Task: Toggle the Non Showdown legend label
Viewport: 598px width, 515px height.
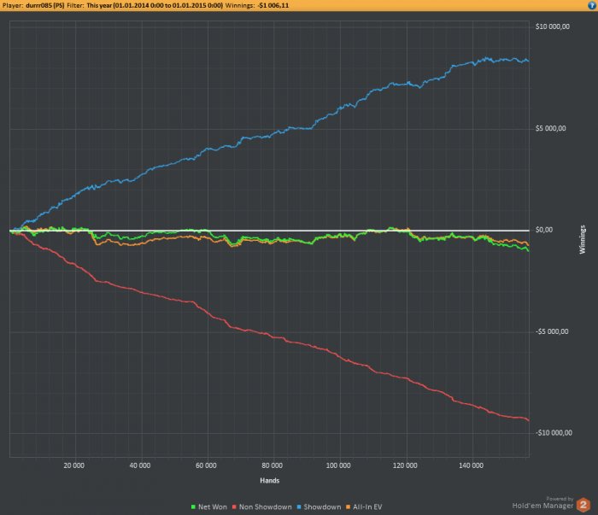Action: (266, 507)
